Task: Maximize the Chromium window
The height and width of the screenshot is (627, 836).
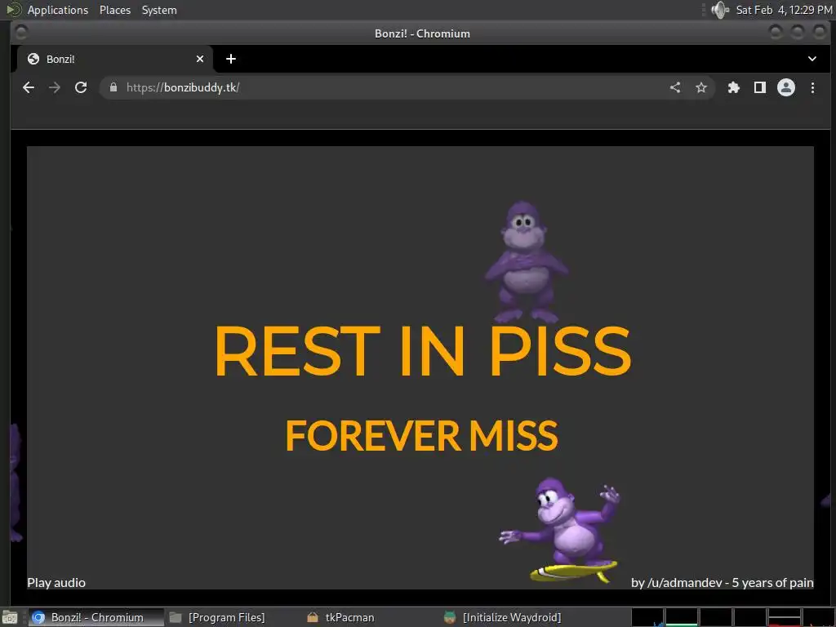Action: 798,33
